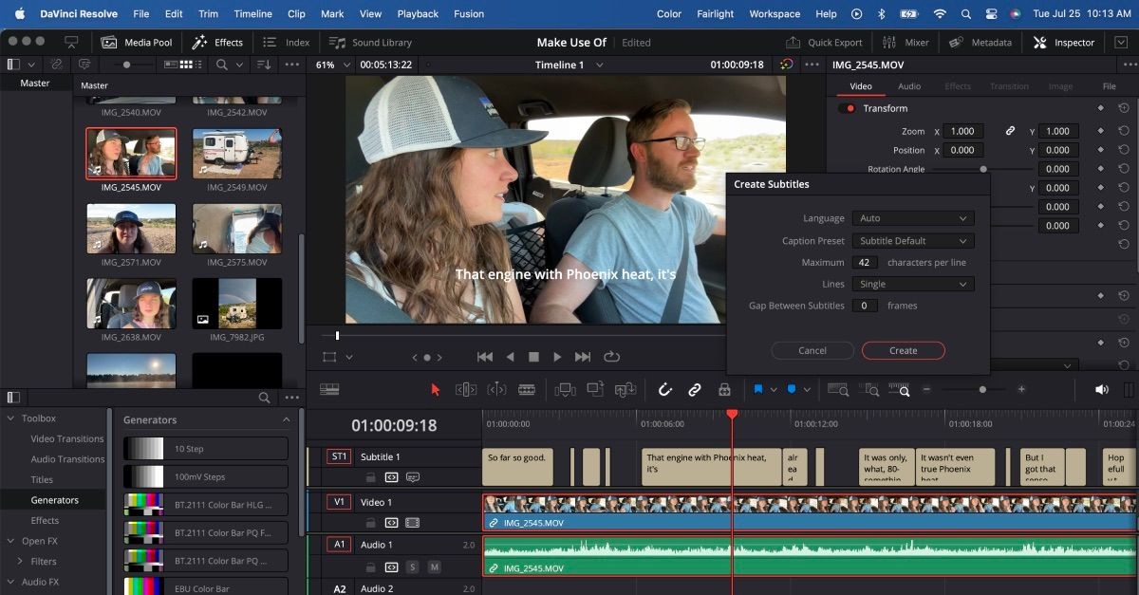Open the Flag color dropdown arrow

tap(775, 389)
